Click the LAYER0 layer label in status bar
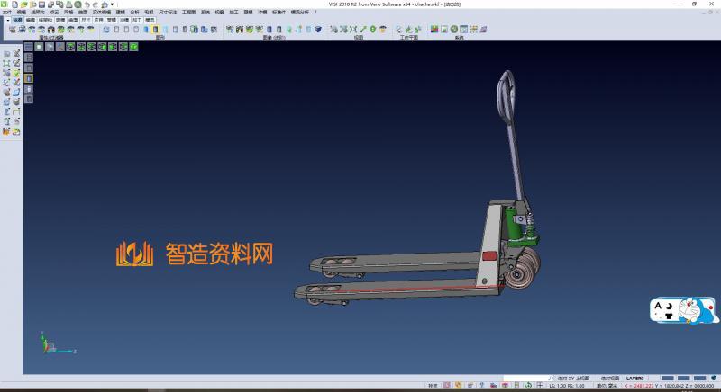721x392 pixels. [x=635, y=379]
